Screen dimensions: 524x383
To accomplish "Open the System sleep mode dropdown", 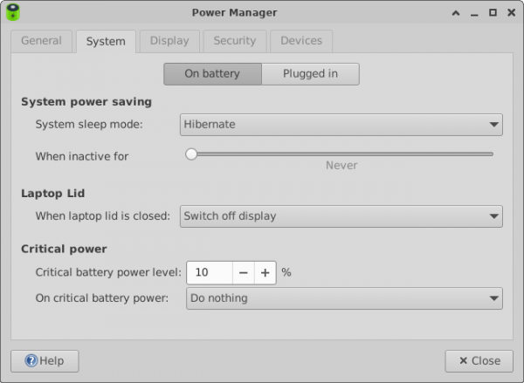I will click(341, 125).
